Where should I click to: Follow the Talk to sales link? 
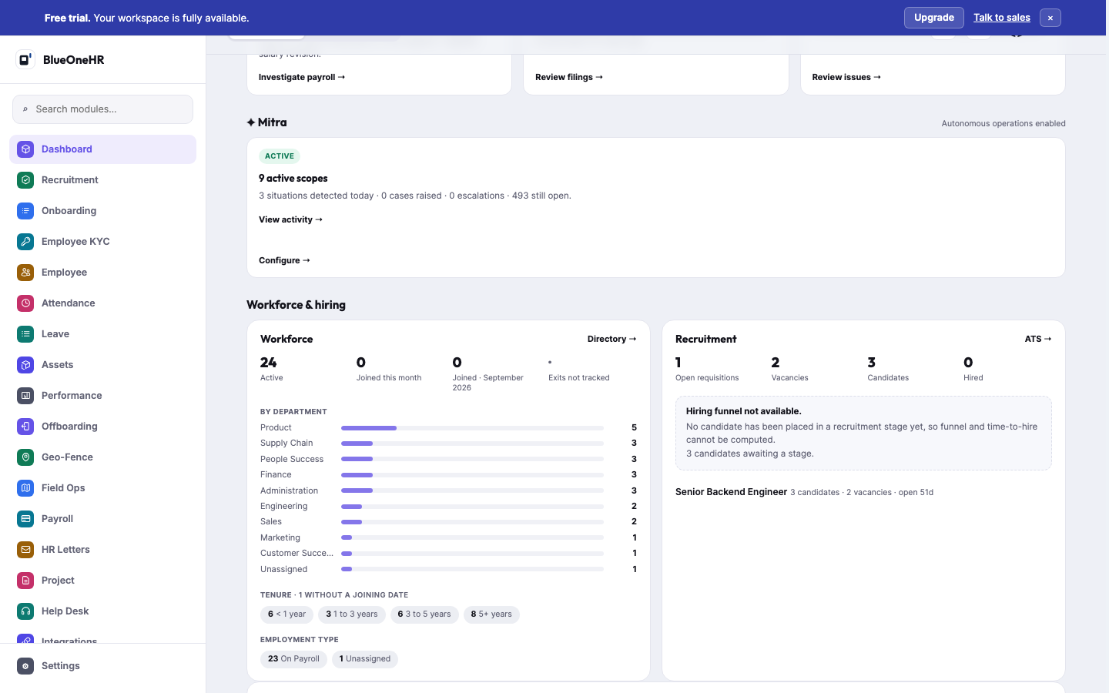click(x=1001, y=18)
